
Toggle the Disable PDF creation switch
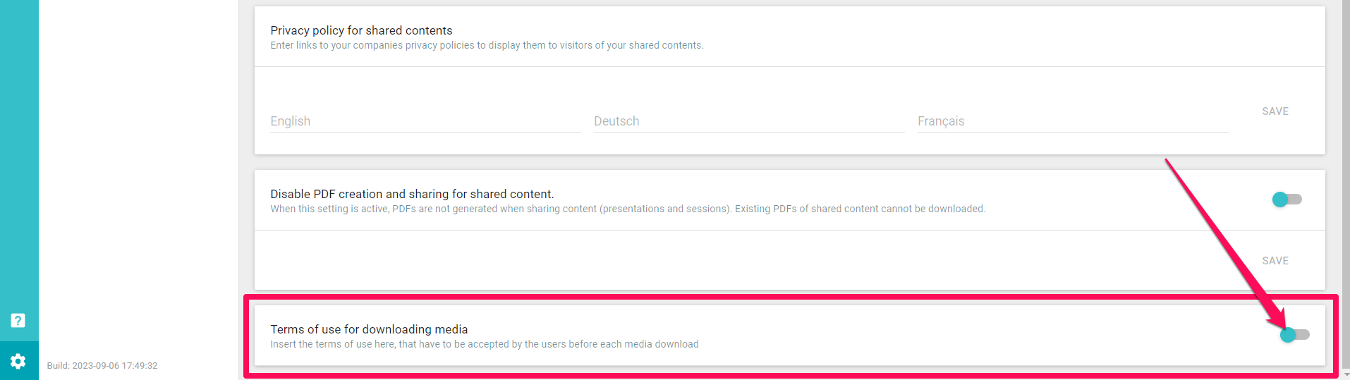[x=1287, y=200]
